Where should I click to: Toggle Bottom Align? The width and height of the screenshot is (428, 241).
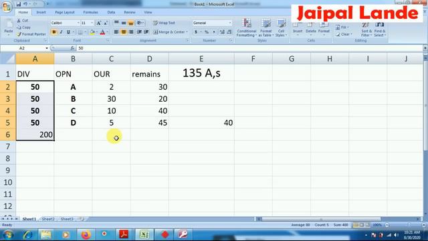click(x=131, y=23)
